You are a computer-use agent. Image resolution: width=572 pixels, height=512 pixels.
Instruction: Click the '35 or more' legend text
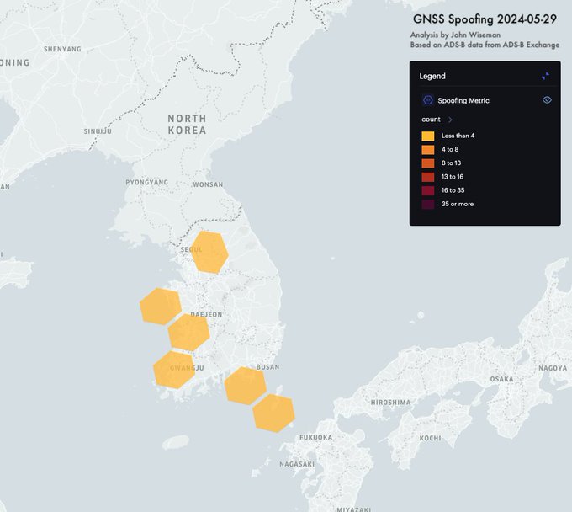[x=458, y=204]
